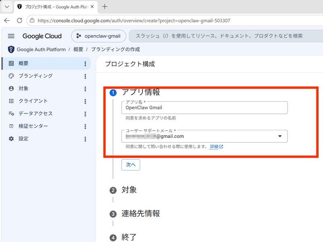Viewport: 323px width, 242px height.
Task: Select step 2 対象
Action: [123, 190]
